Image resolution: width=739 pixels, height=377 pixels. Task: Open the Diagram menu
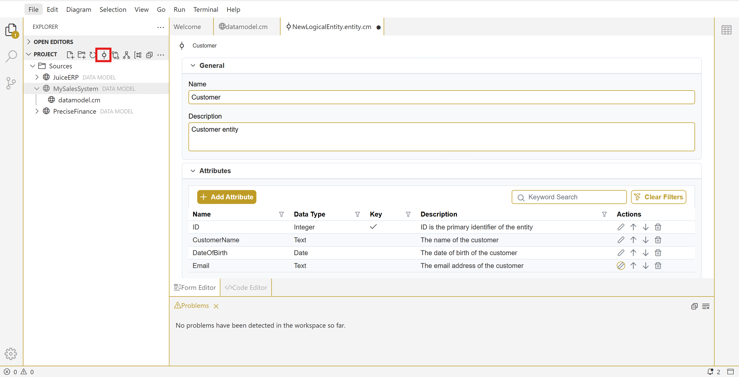[x=78, y=10]
